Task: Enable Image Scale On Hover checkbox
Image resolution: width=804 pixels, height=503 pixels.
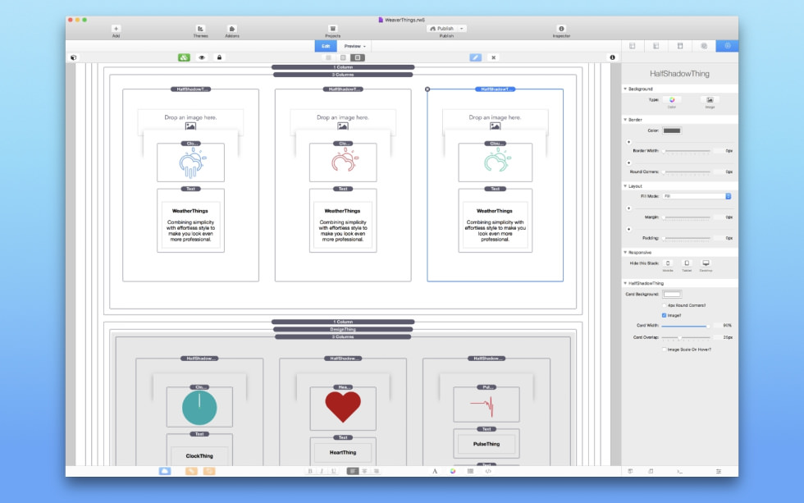Action: pos(664,350)
